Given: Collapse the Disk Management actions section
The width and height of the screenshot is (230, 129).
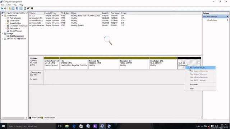Looking at the screenshot, I should (227, 17).
